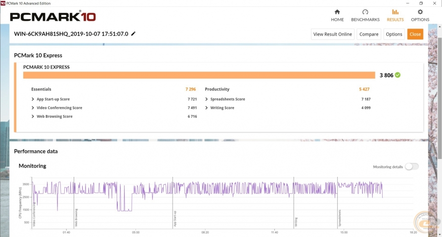Click the scrollbar up arrow
The width and height of the screenshot is (442, 237).
440,27
